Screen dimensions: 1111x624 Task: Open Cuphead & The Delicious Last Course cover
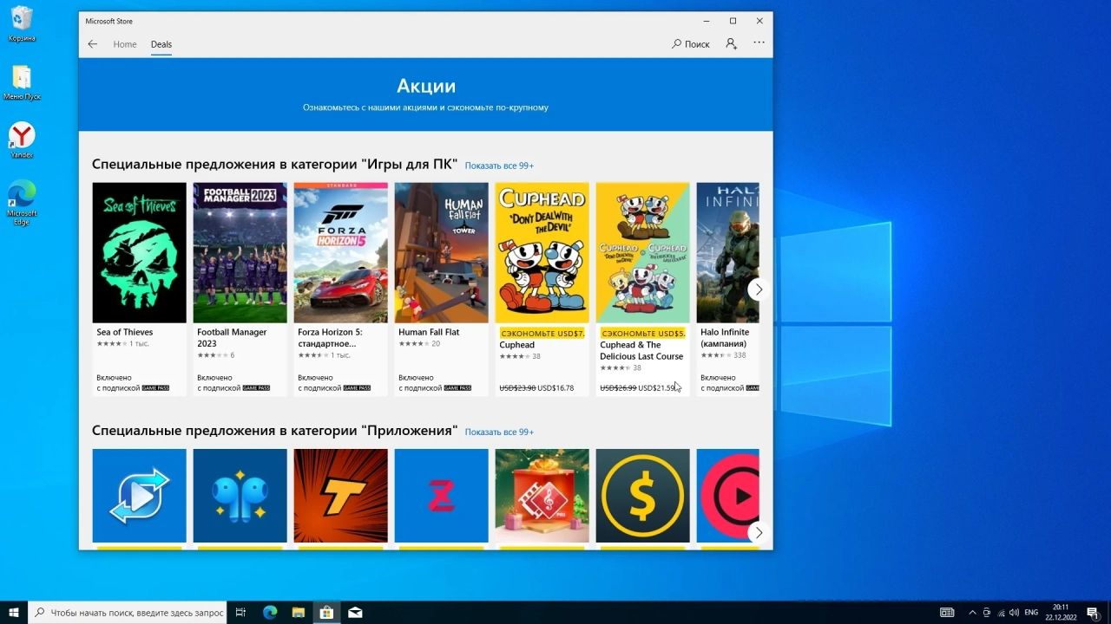coord(643,252)
